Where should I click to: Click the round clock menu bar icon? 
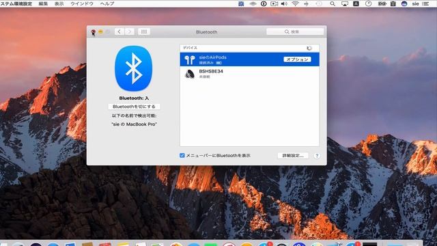pos(368,3)
